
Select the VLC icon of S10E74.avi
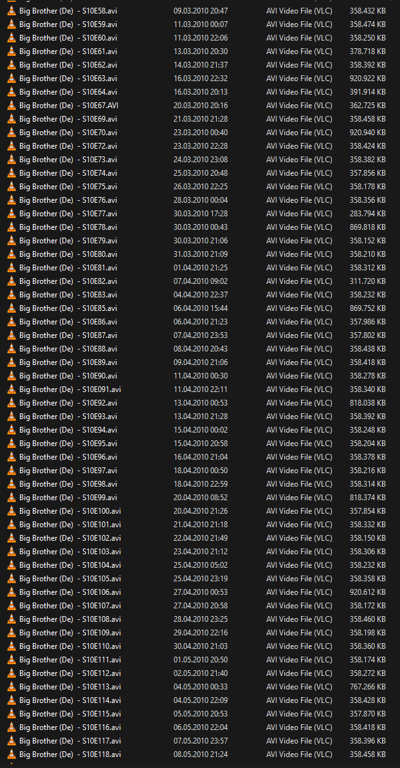coord(11,173)
